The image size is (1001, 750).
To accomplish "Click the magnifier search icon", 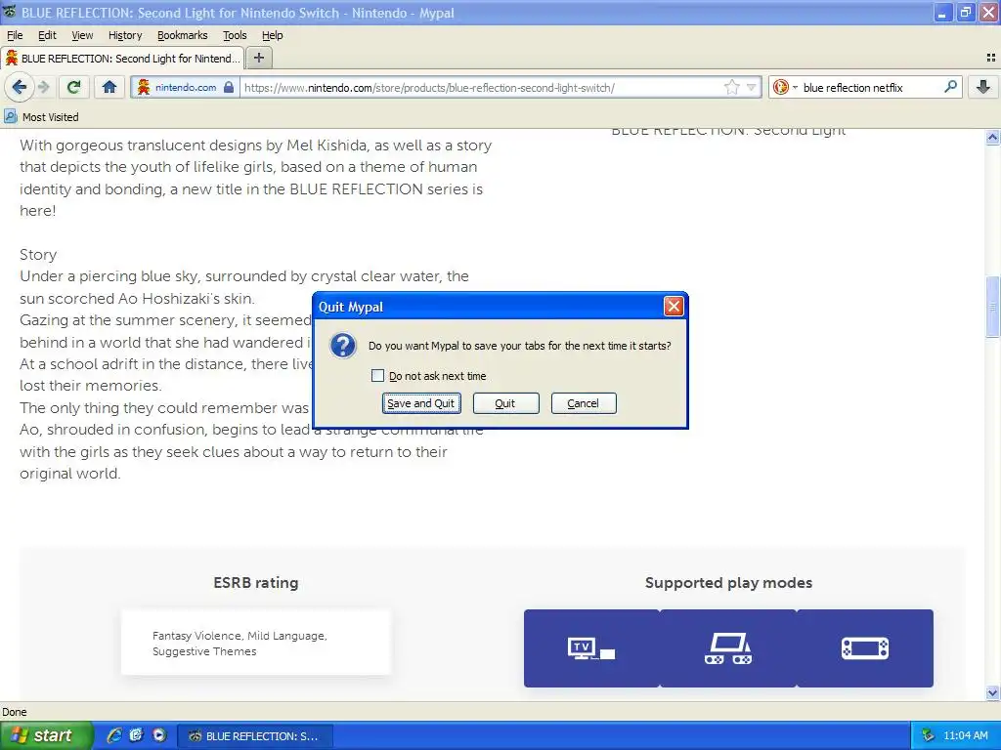I will tap(950, 87).
